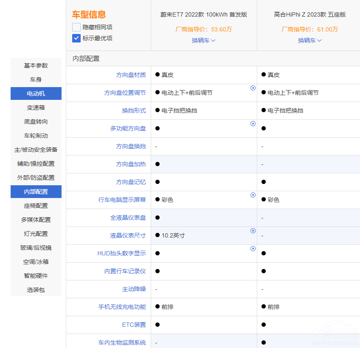Click the 全液晶仪表盘 parameter link

point(128,218)
